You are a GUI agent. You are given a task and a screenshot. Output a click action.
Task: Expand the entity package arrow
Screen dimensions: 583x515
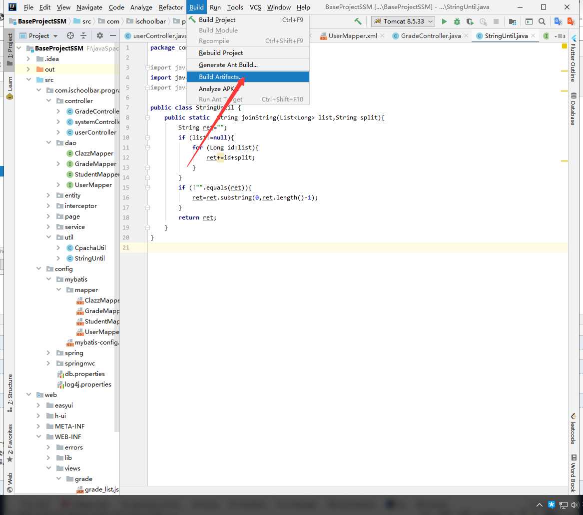click(48, 195)
